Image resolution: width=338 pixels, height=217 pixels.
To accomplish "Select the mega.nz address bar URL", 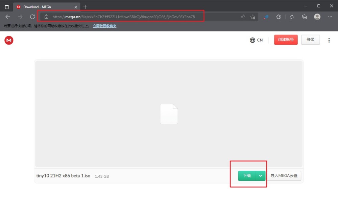I will pyautogui.click(x=123, y=17).
